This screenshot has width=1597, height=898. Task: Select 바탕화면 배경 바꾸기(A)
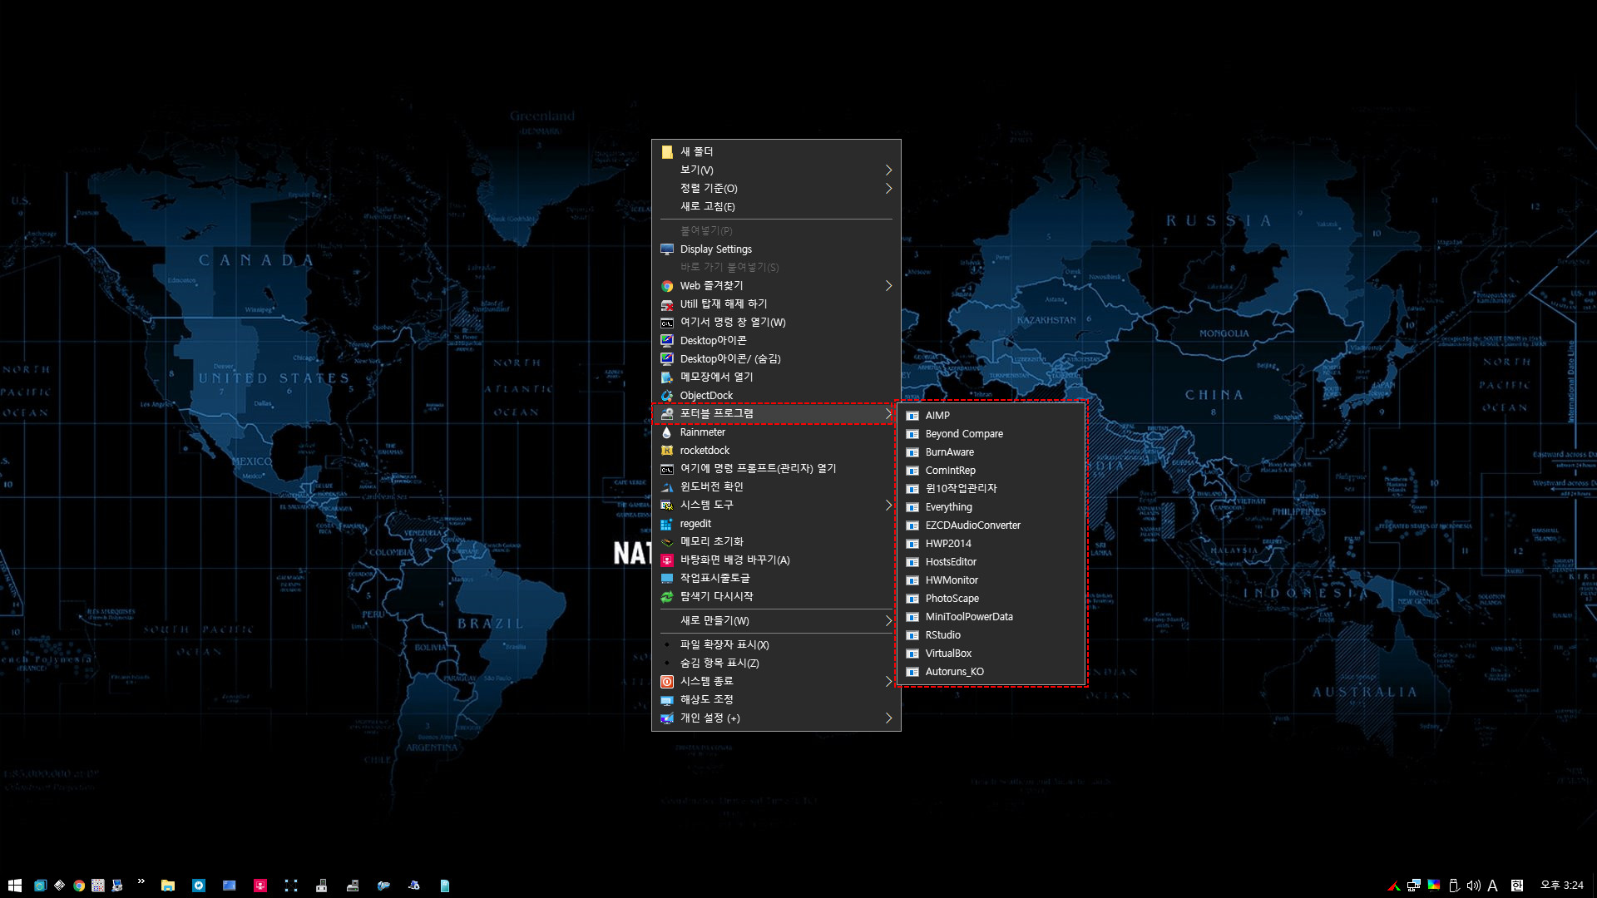(776, 560)
